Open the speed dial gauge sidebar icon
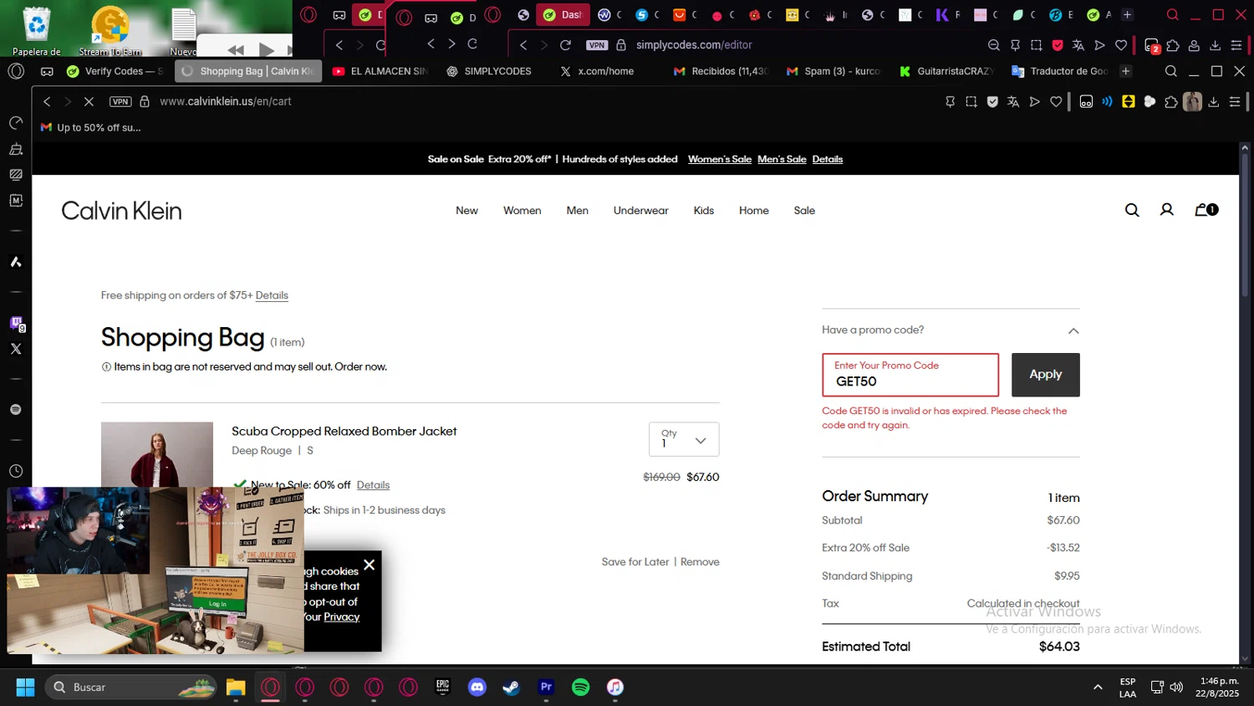The width and height of the screenshot is (1254, 706). (16, 123)
